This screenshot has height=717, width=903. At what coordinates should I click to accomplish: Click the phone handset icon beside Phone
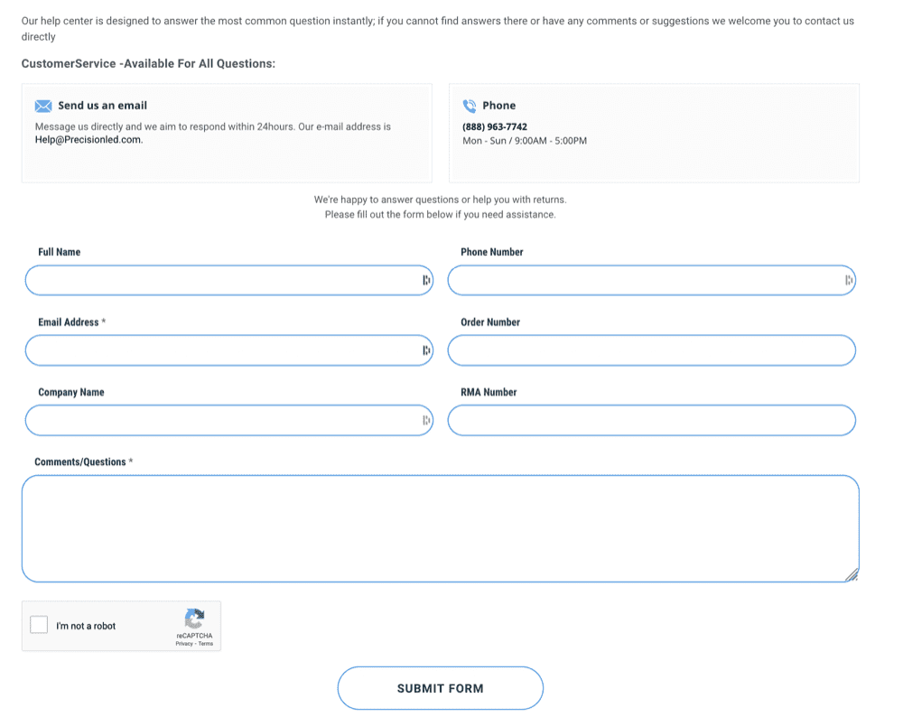[x=469, y=106]
